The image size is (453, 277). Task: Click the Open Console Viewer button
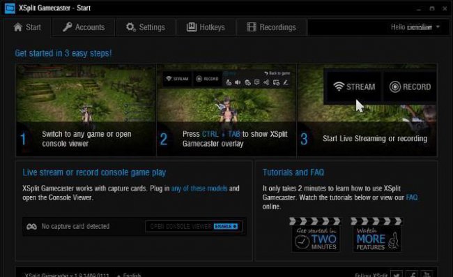[x=194, y=226]
